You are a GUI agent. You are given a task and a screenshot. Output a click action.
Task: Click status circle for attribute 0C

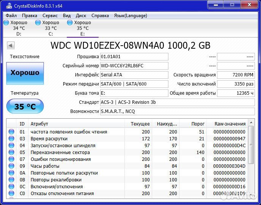[11, 186]
